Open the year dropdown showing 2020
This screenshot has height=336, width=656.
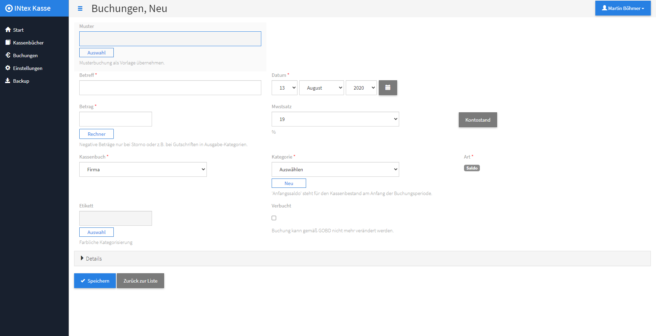361,88
